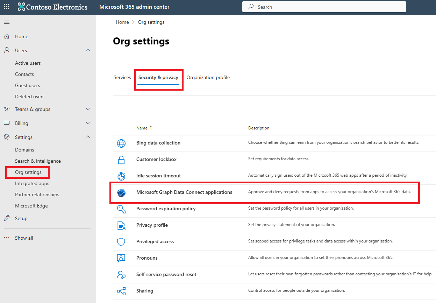Click the Password expiration policy key icon

[x=121, y=209]
